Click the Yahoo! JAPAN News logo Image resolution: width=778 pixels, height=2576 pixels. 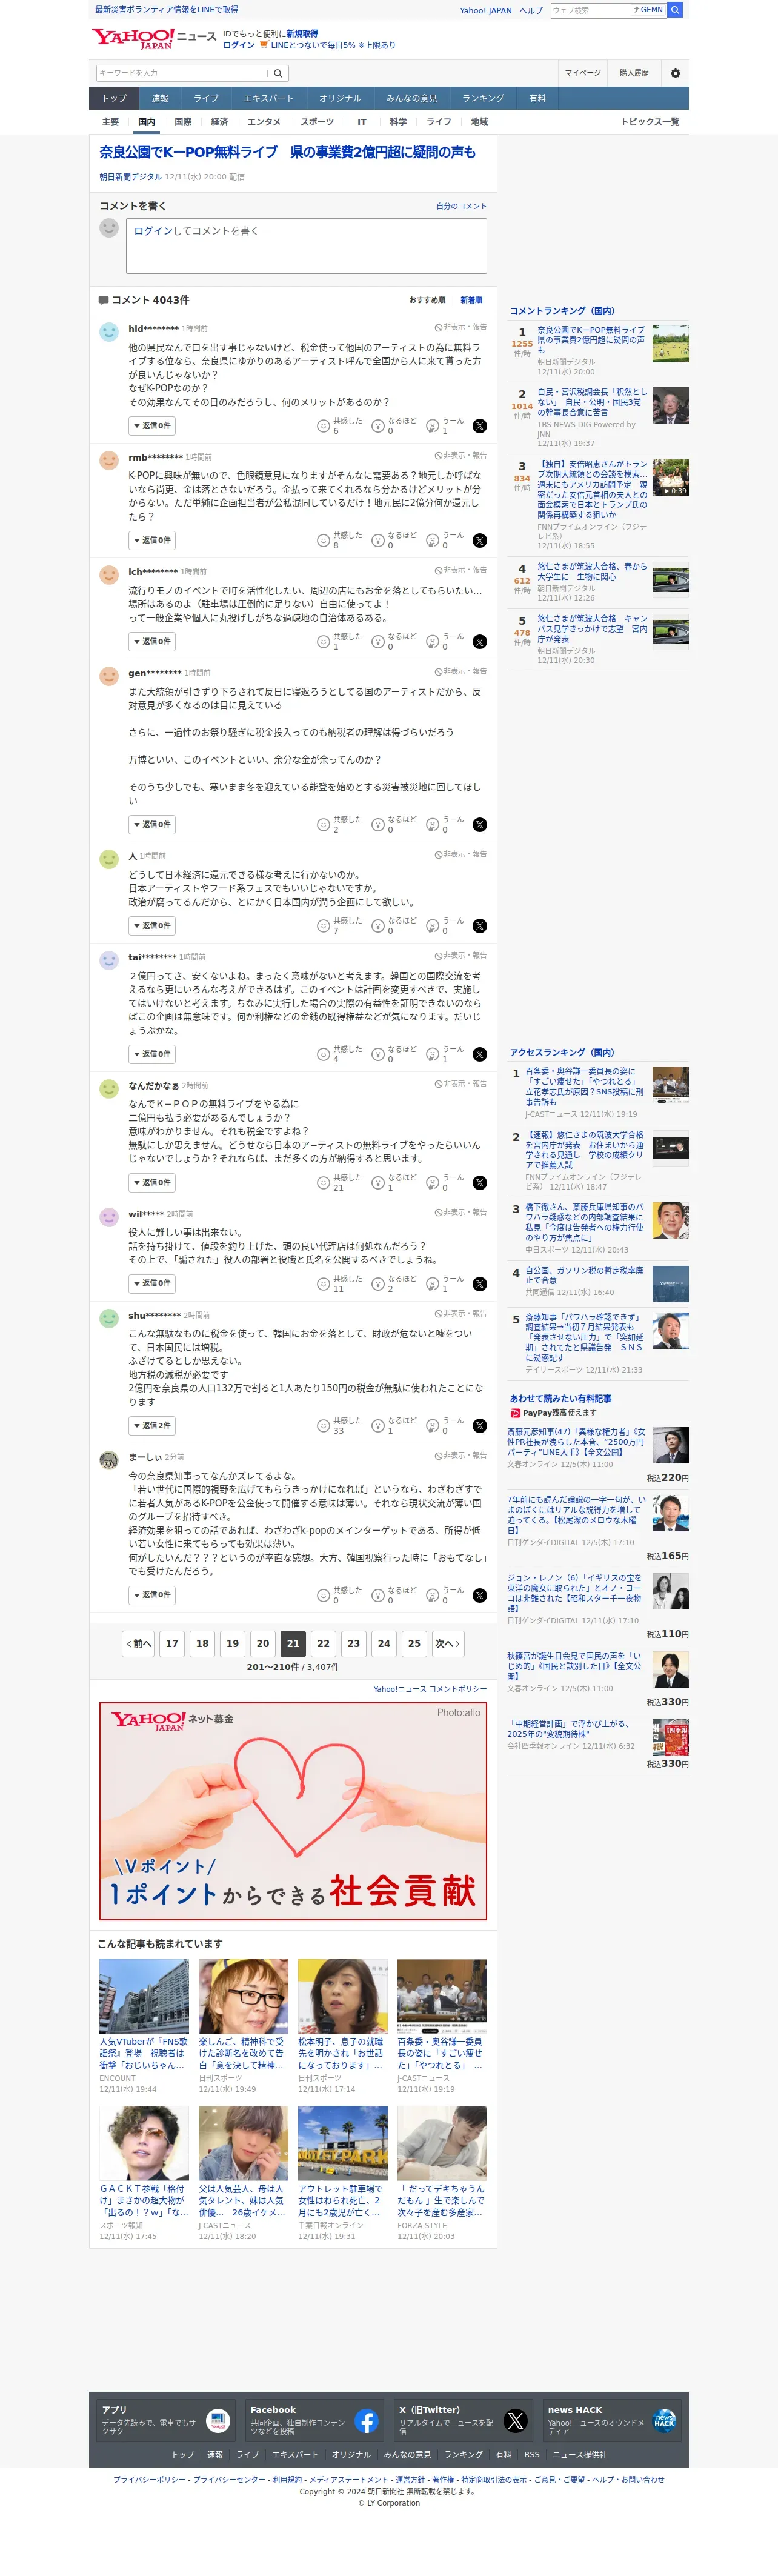click(x=154, y=39)
